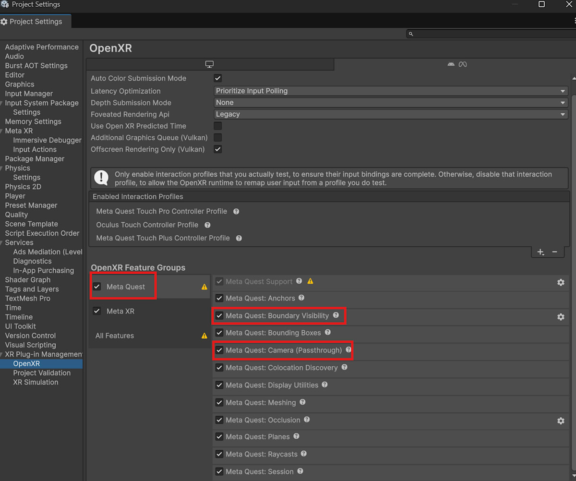Select the Project Settings window tab

tap(36, 22)
